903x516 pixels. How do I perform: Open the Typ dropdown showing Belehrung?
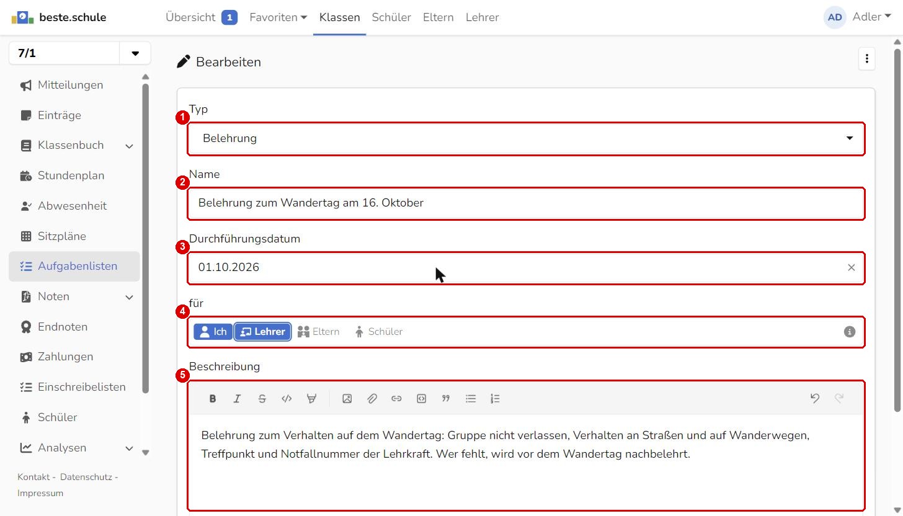tap(526, 138)
